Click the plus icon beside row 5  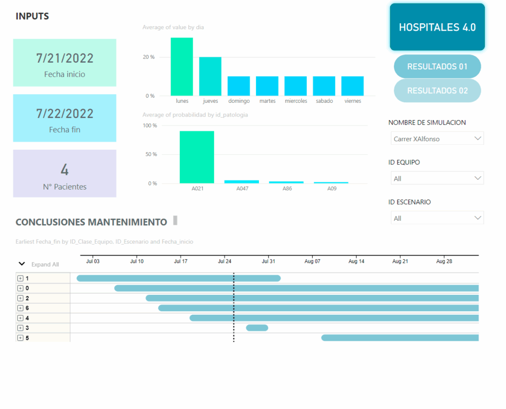click(x=20, y=338)
